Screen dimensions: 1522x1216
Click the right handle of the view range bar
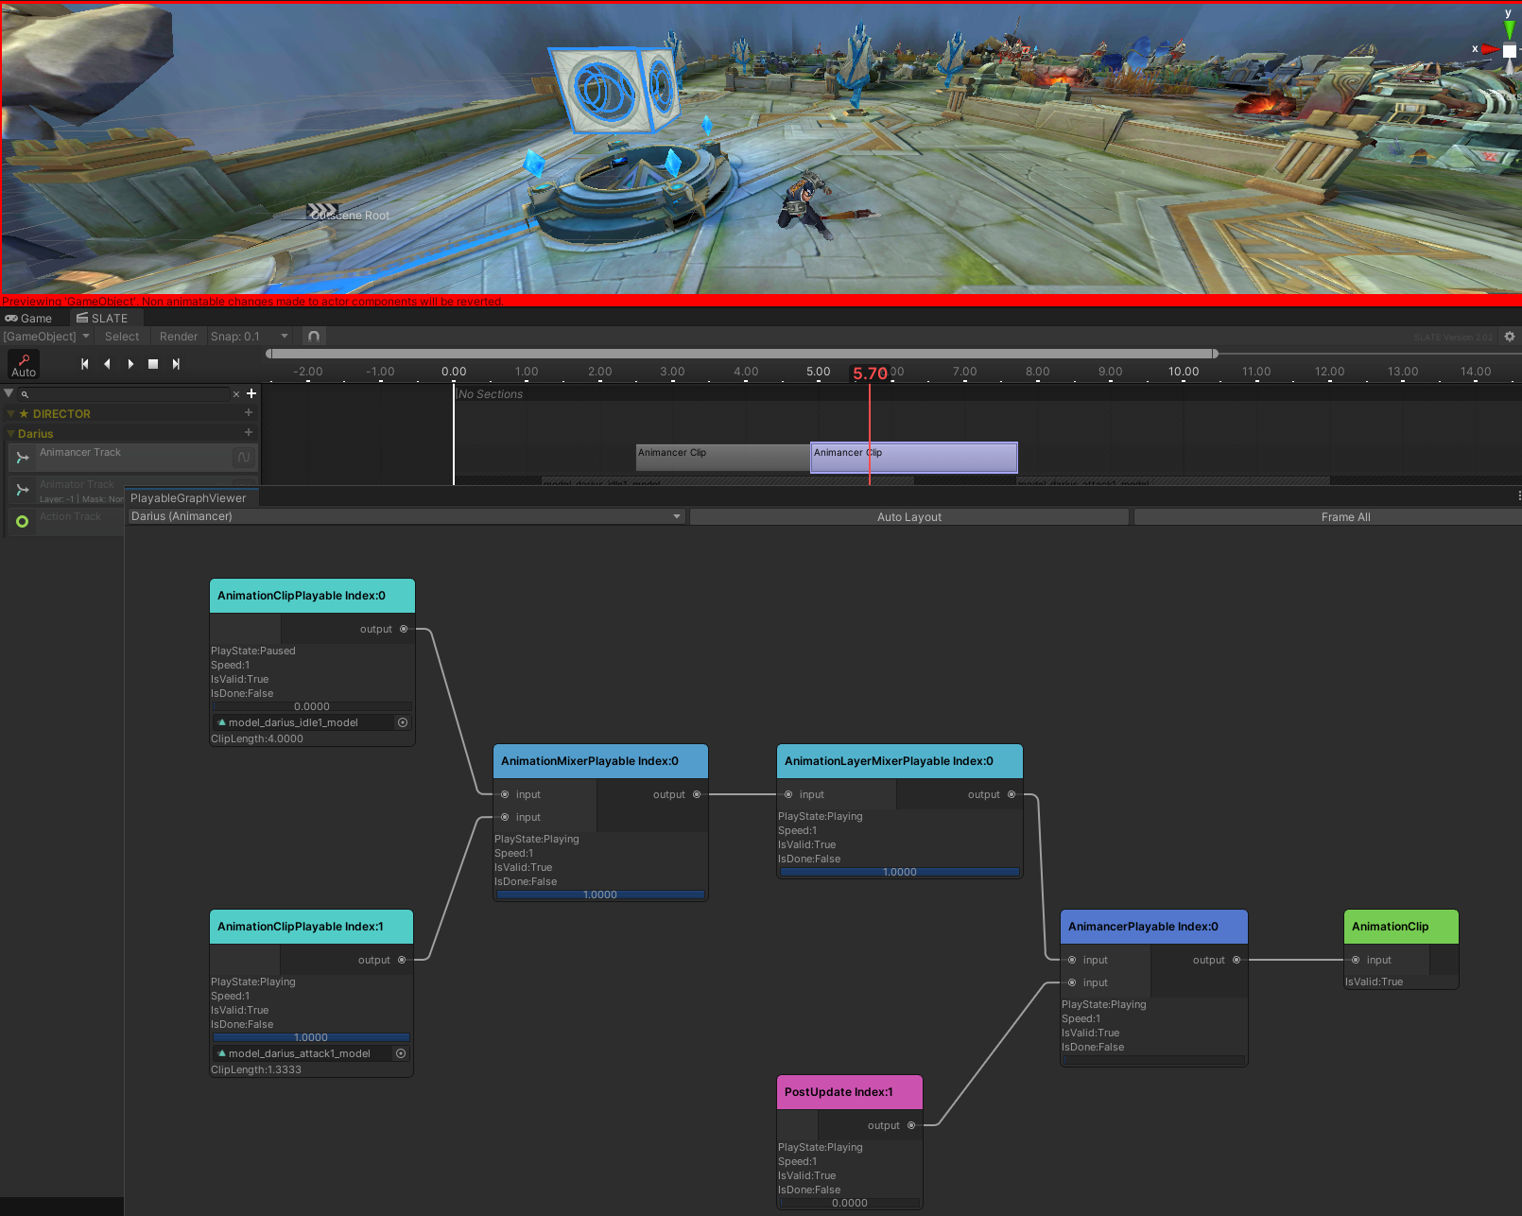[x=1215, y=354]
